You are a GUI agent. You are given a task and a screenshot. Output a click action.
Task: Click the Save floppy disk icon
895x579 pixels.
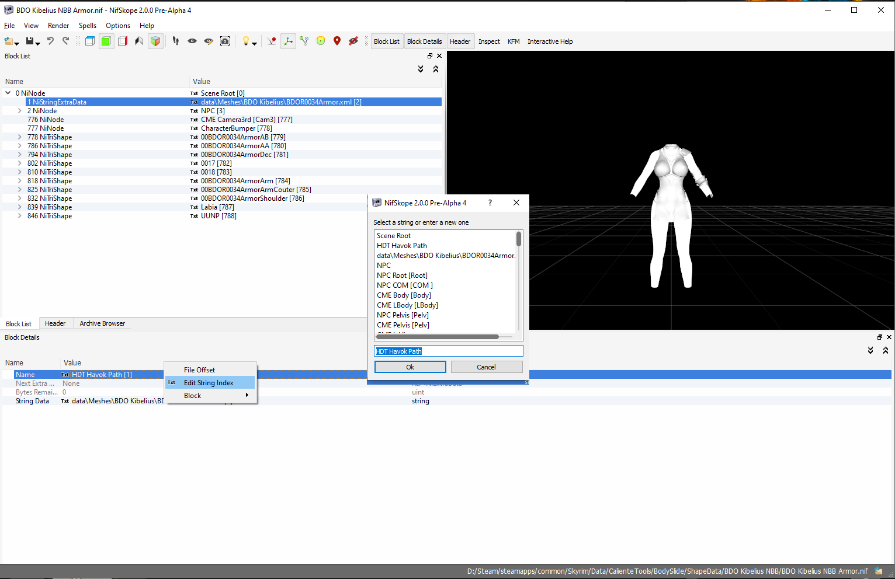coord(30,41)
